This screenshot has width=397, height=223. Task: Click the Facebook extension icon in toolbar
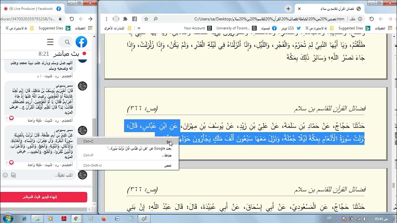[x=135, y=19]
